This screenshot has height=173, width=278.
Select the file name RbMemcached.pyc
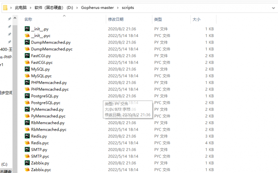click(49, 129)
